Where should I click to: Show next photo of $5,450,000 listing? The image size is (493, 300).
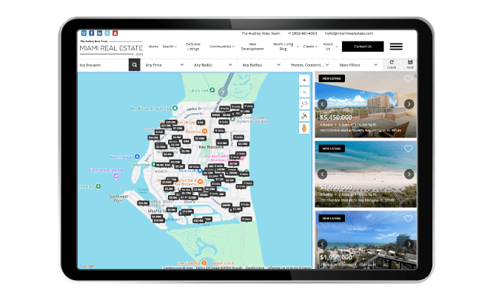[409, 104]
